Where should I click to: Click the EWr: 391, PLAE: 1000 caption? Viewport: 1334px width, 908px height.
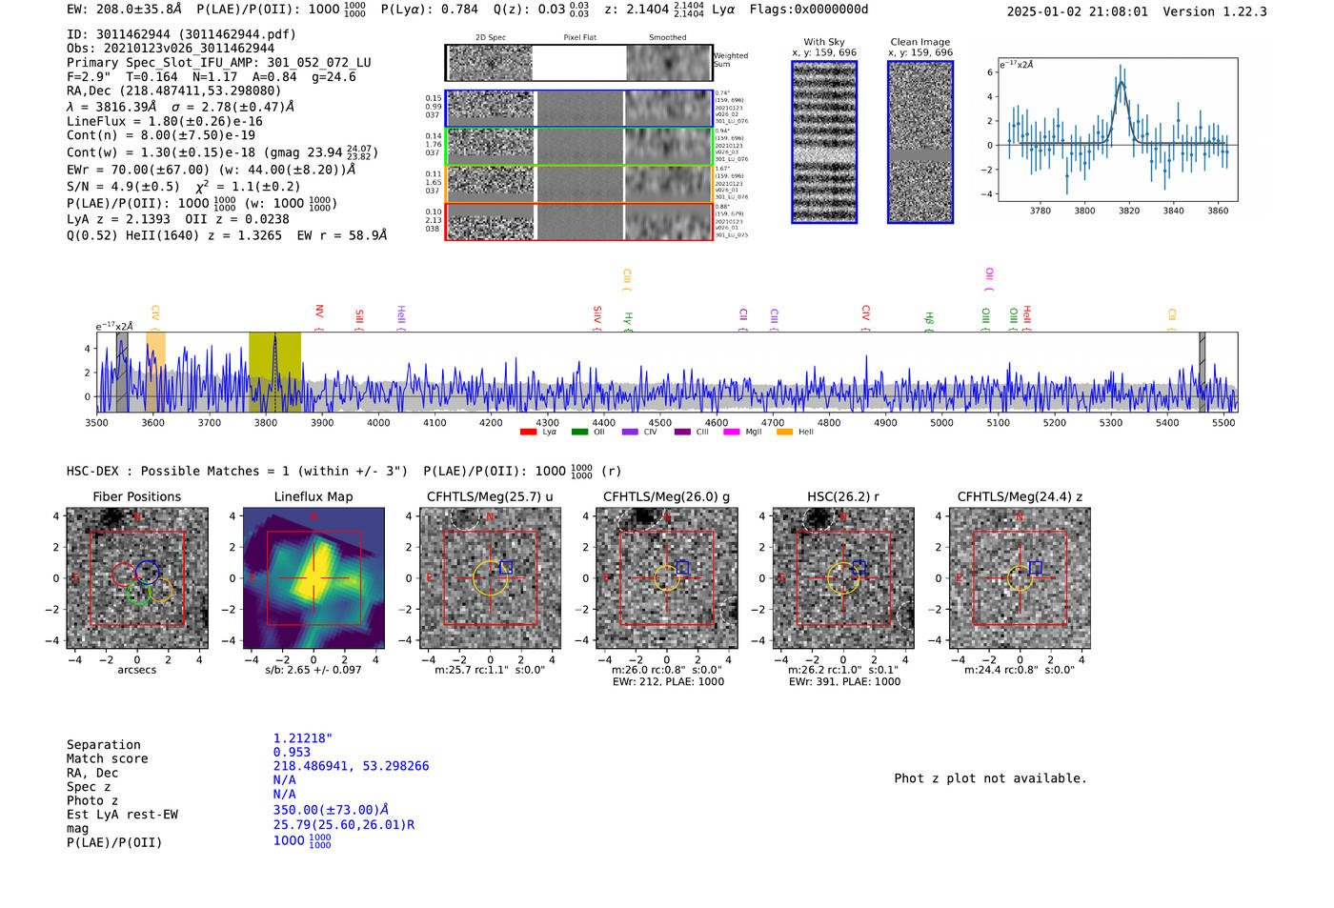(x=844, y=681)
